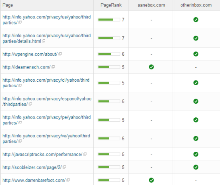The image size is (220, 185).
Task: Click sanebox.com dash in scobleizer.com row
Action: [151, 168]
